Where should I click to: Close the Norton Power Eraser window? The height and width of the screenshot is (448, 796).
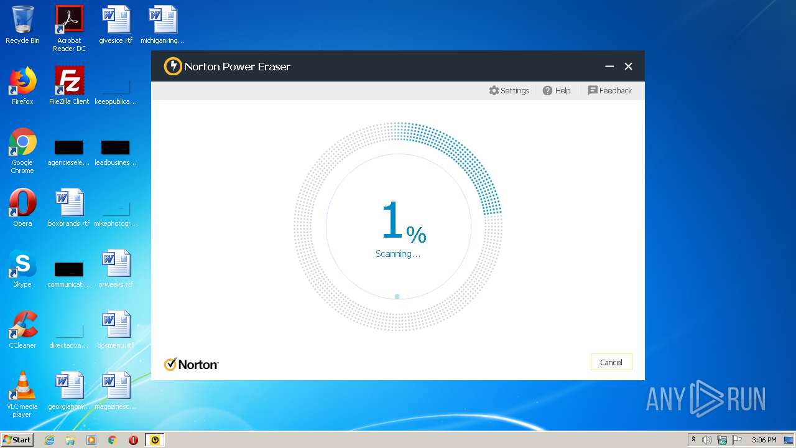point(628,67)
